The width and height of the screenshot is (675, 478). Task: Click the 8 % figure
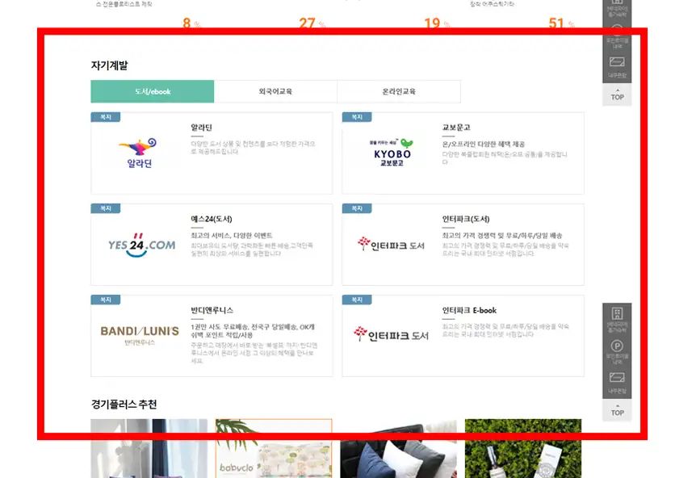(191, 23)
